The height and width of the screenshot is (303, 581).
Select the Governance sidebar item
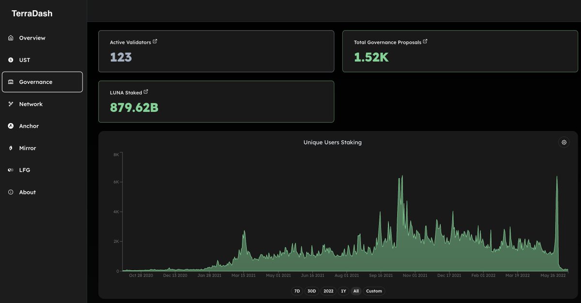42,82
